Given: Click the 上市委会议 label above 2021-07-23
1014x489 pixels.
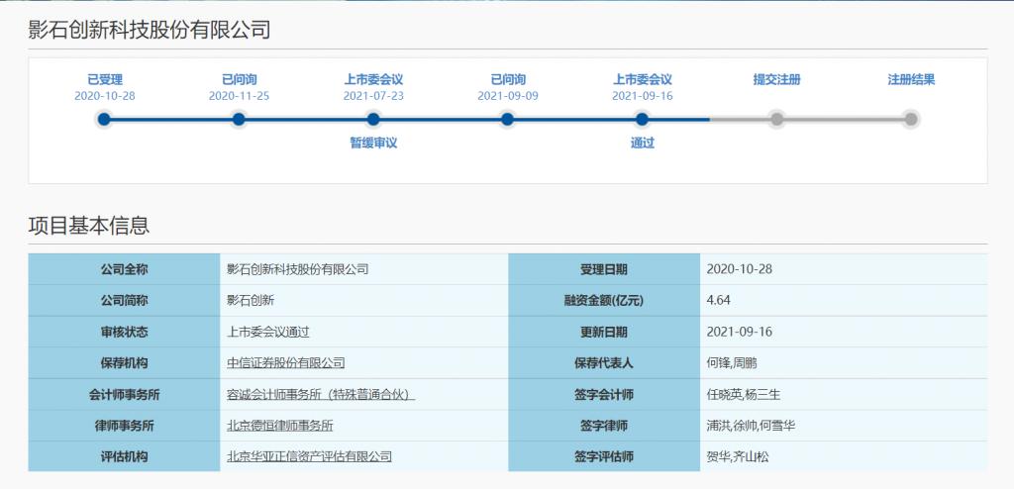Looking at the screenshot, I should [x=373, y=79].
